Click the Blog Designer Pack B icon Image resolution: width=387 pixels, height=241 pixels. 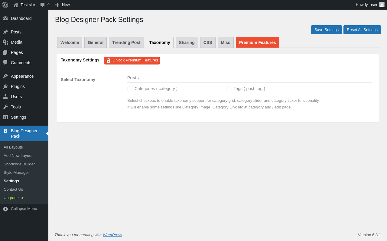pyautogui.click(x=5, y=131)
